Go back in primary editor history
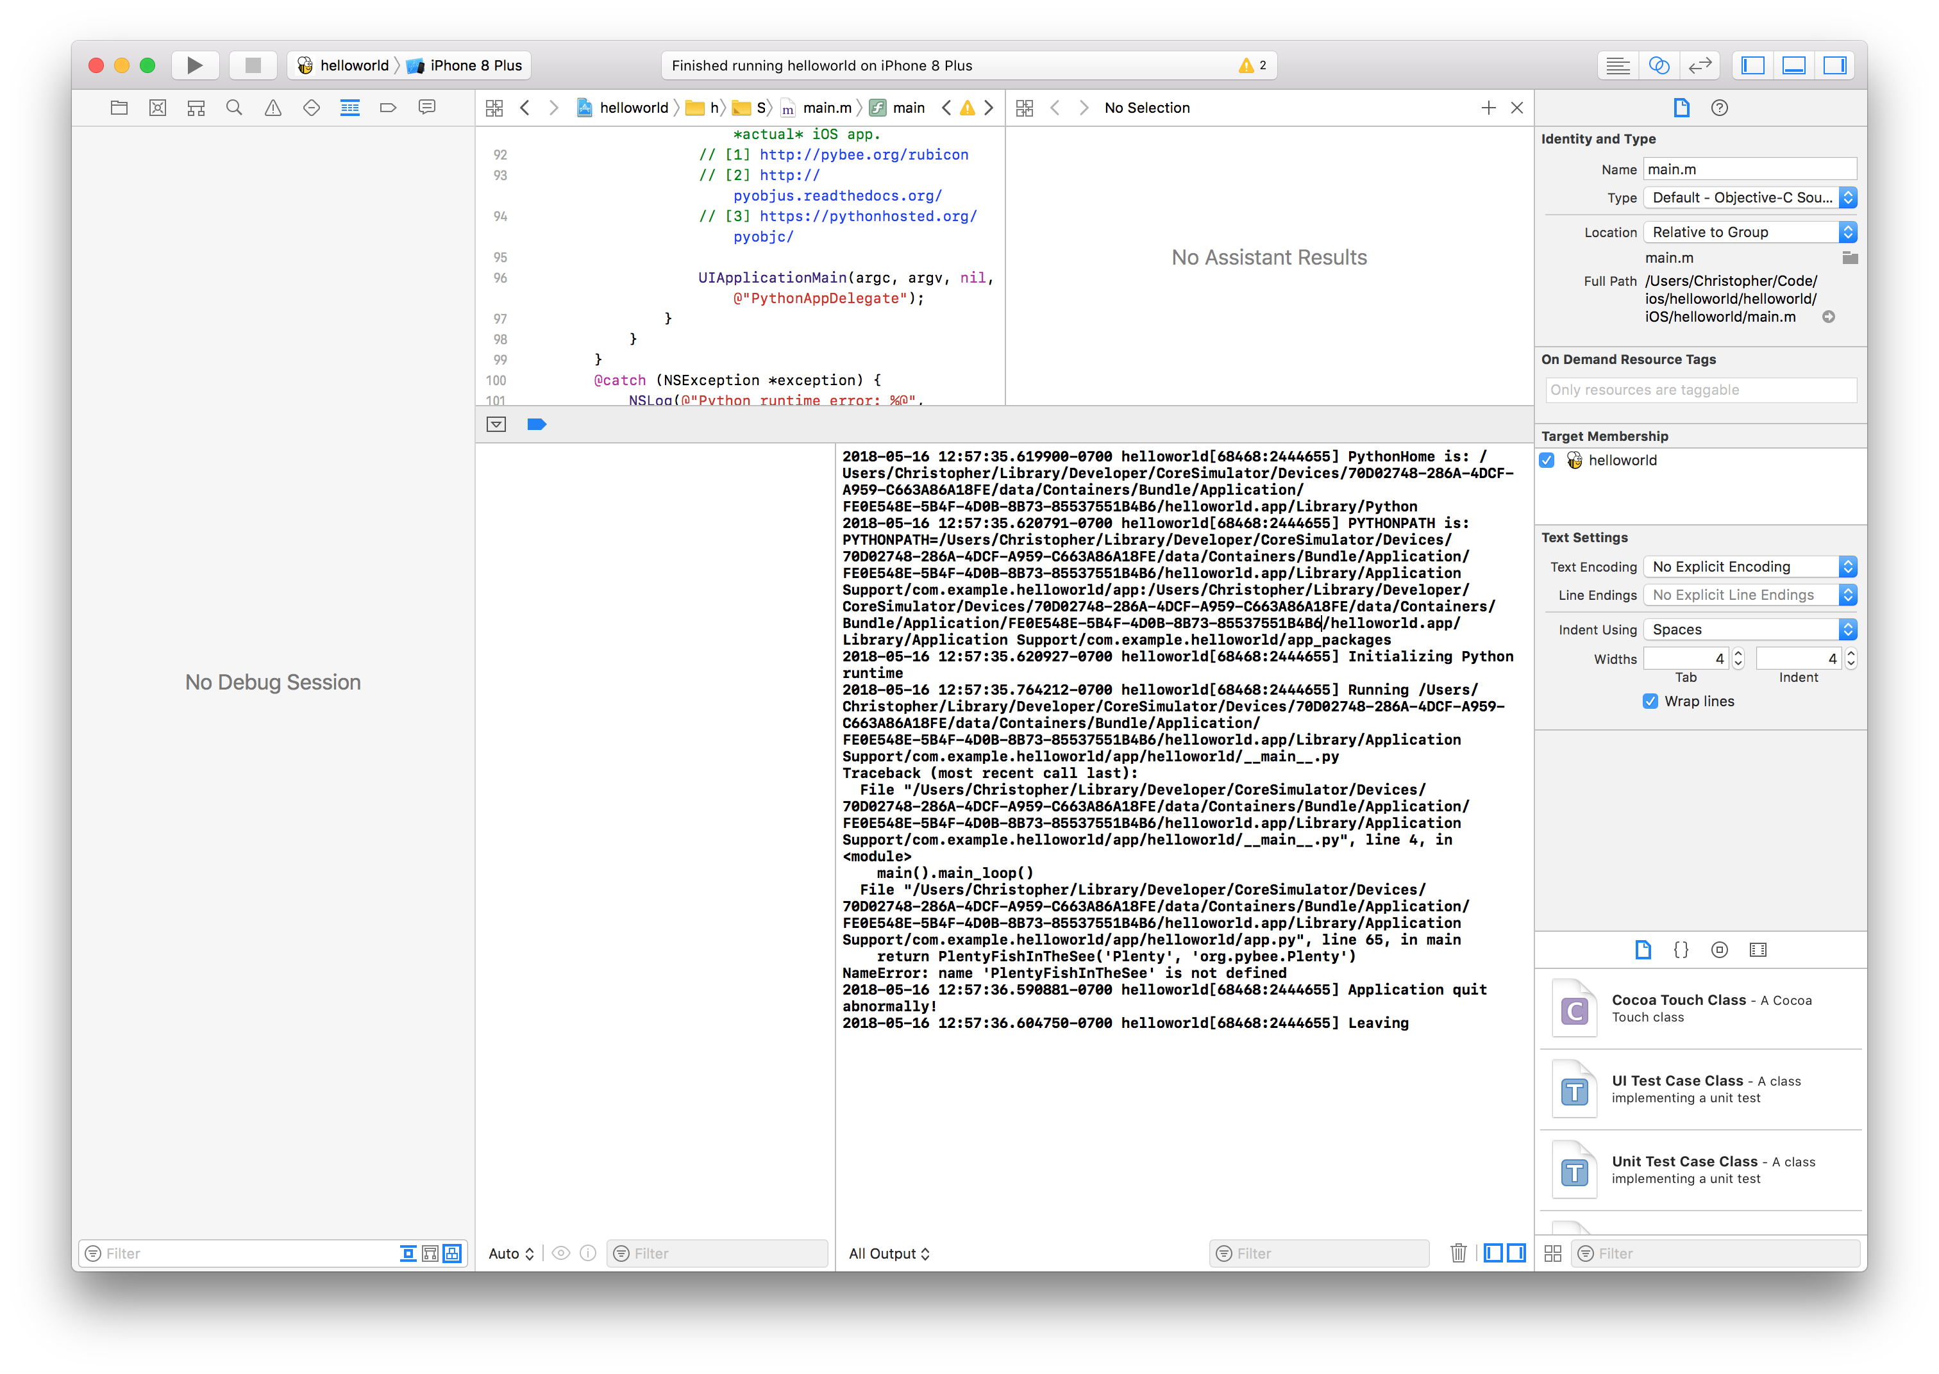The image size is (1939, 1374). 525,108
